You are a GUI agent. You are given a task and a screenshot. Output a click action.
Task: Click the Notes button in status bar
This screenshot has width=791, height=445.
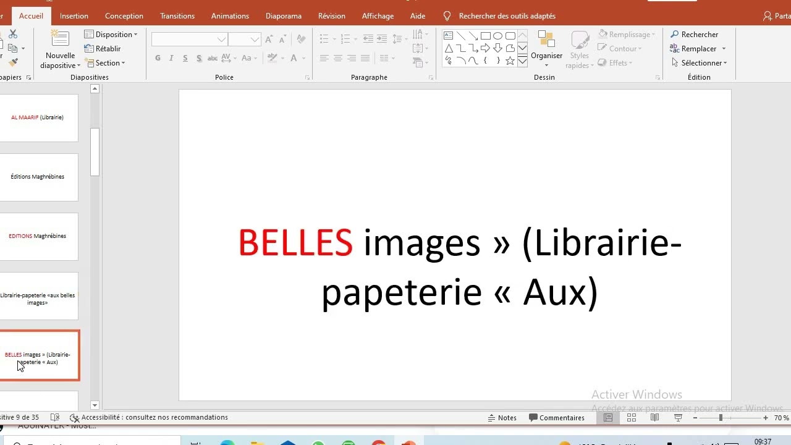coord(502,418)
